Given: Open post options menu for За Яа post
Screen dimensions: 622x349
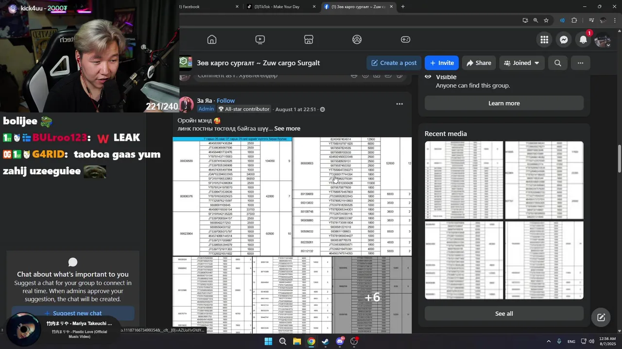Looking at the screenshot, I should pos(399,104).
